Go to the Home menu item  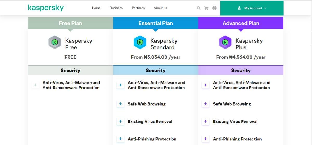96,8
